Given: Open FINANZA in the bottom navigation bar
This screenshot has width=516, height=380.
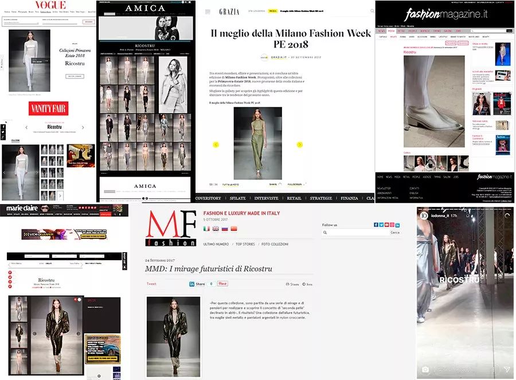Looking at the screenshot, I should [x=349, y=198].
